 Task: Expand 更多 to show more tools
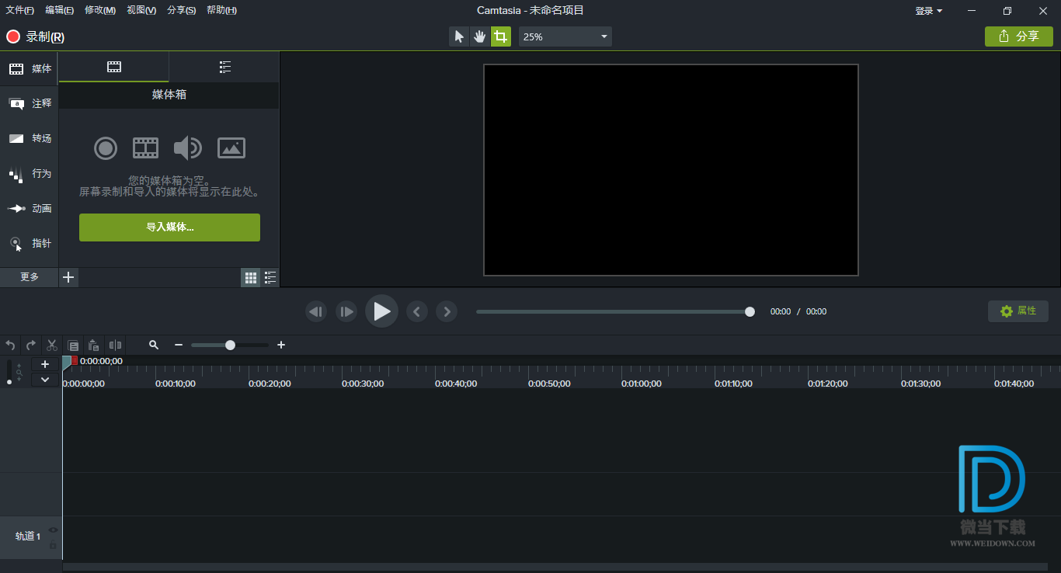point(30,277)
